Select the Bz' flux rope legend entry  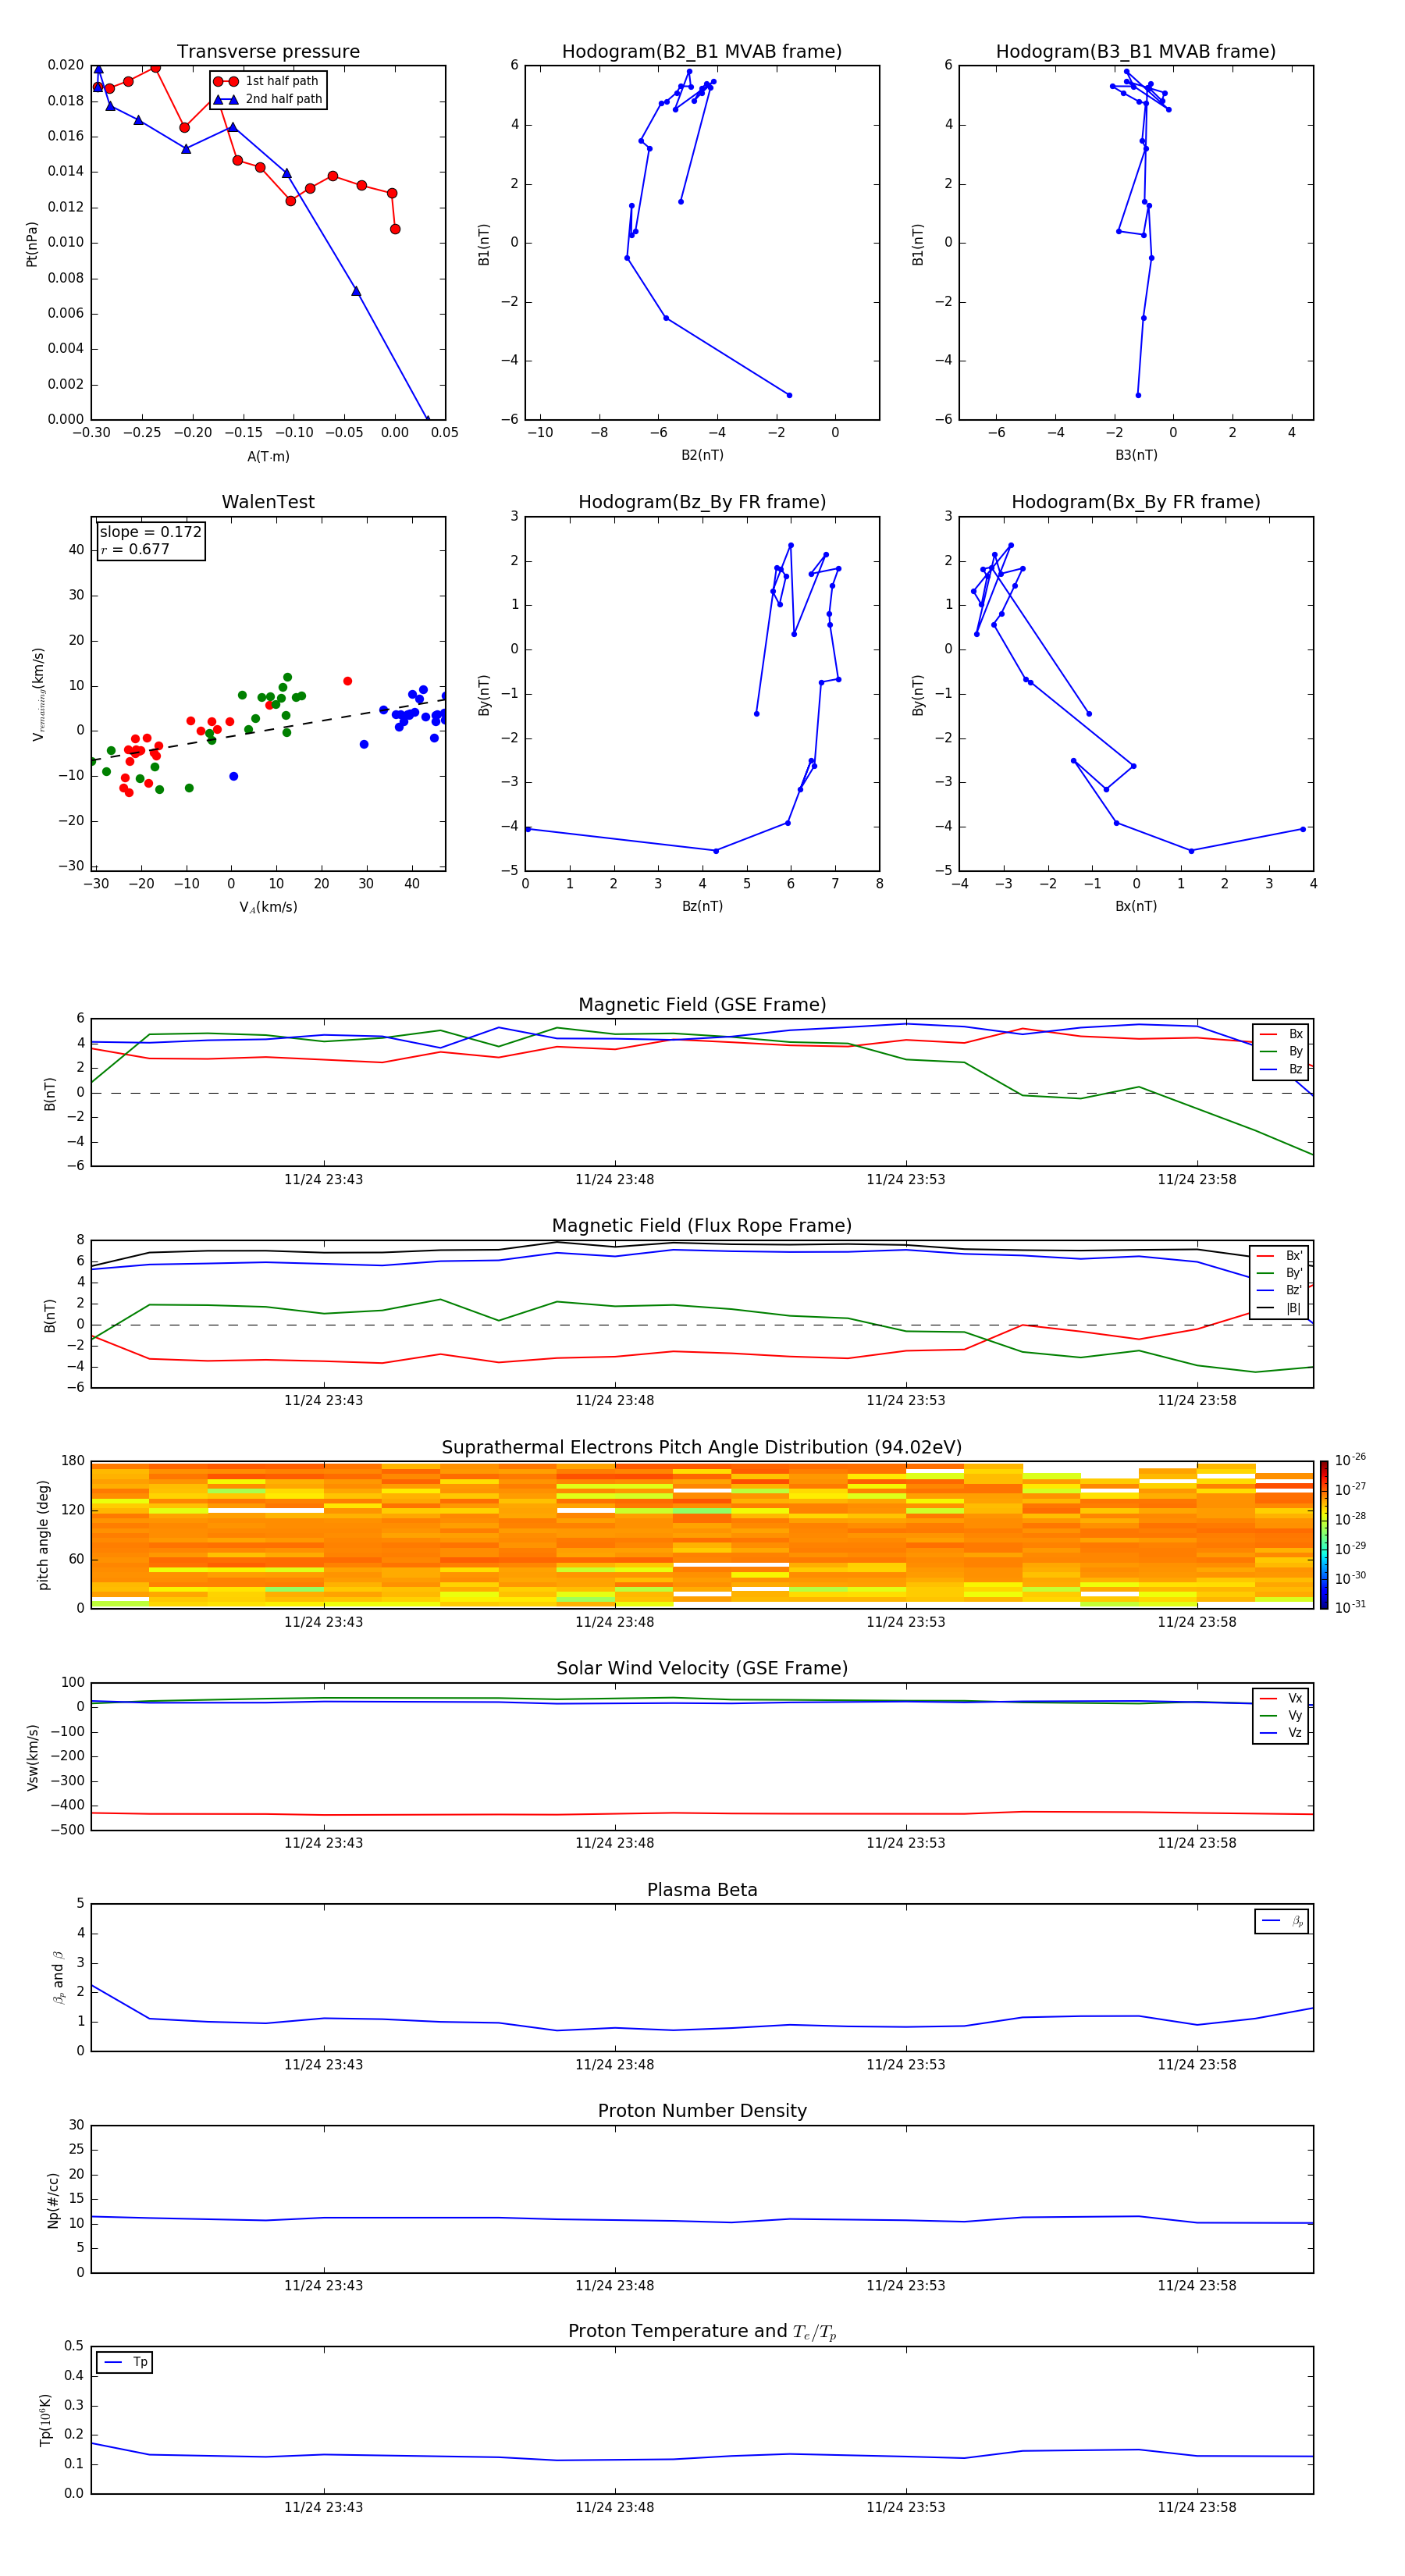coord(1280,1291)
